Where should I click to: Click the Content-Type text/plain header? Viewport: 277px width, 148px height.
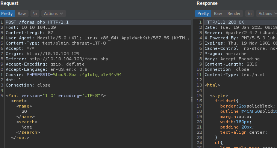click(56, 43)
